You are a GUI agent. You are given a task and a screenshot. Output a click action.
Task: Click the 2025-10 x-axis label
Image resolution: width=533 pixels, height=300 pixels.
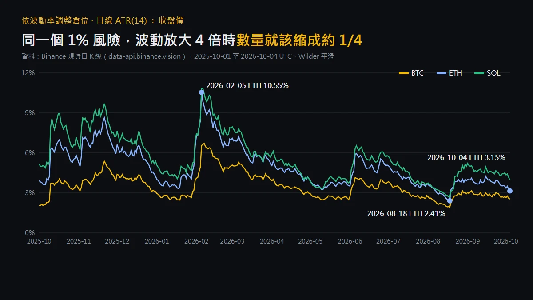[x=39, y=241]
